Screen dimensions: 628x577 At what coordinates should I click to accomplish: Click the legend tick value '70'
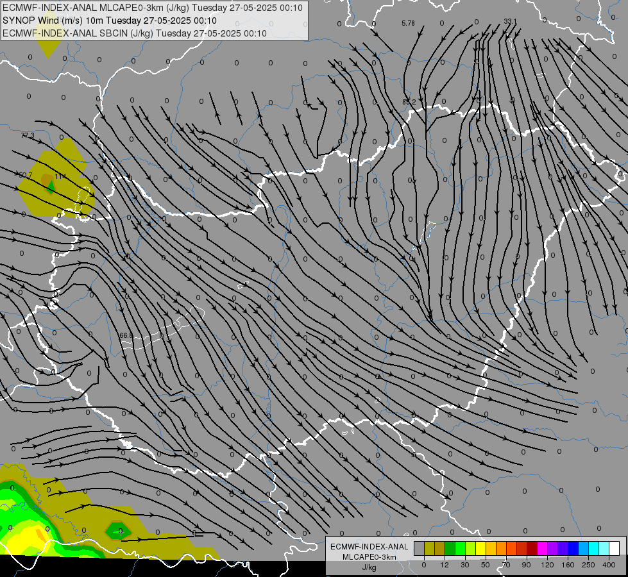(x=506, y=565)
